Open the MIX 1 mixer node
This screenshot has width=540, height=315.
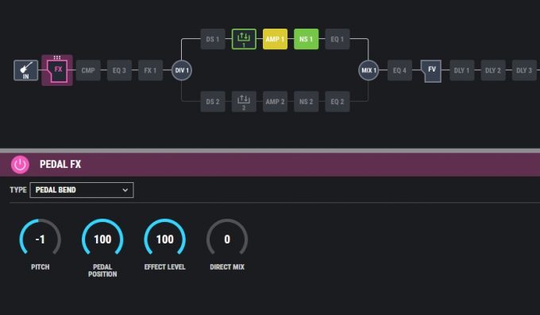click(x=368, y=70)
